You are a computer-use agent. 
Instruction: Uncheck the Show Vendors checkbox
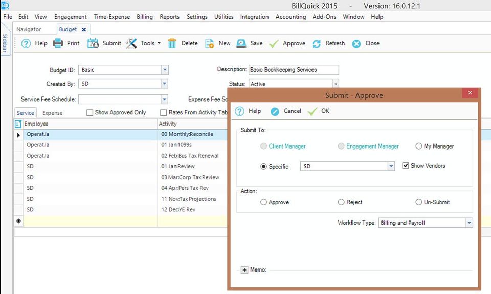coord(406,166)
